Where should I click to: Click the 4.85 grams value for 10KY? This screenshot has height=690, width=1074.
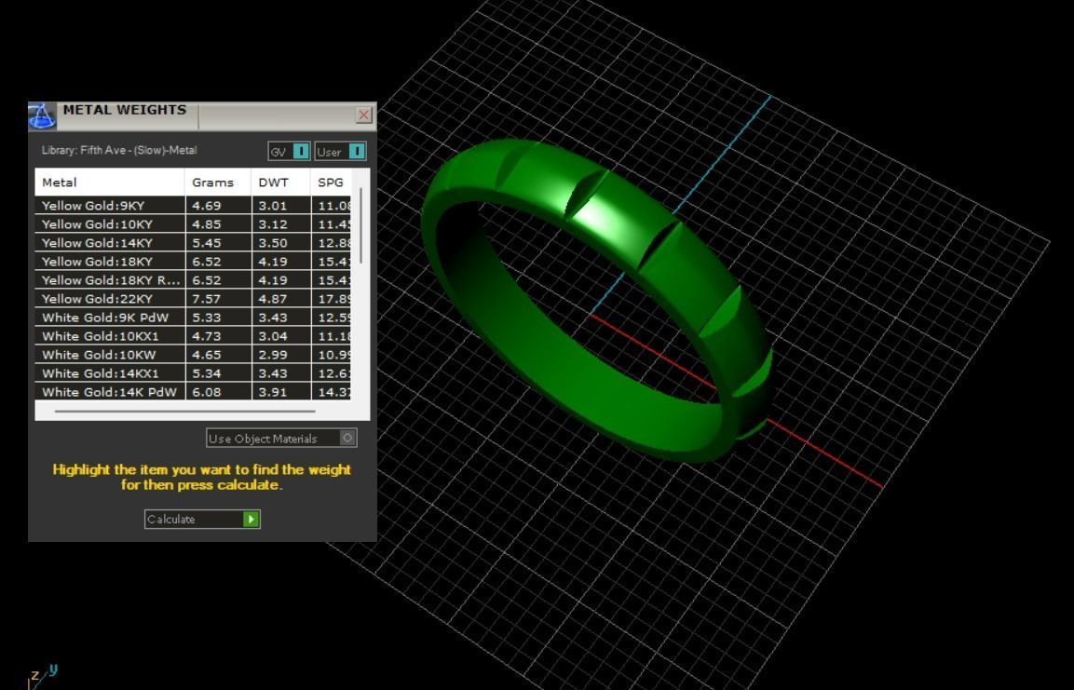pyautogui.click(x=206, y=223)
